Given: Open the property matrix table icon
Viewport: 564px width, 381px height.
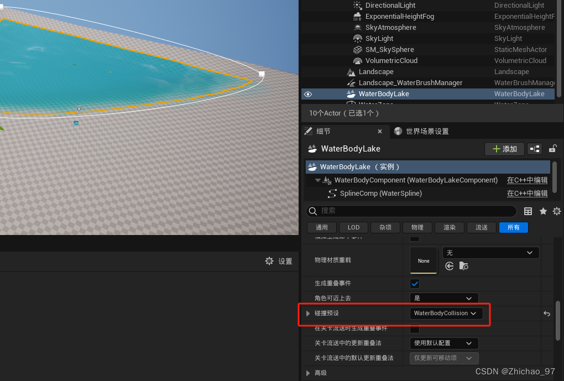Looking at the screenshot, I should [x=528, y=211].
